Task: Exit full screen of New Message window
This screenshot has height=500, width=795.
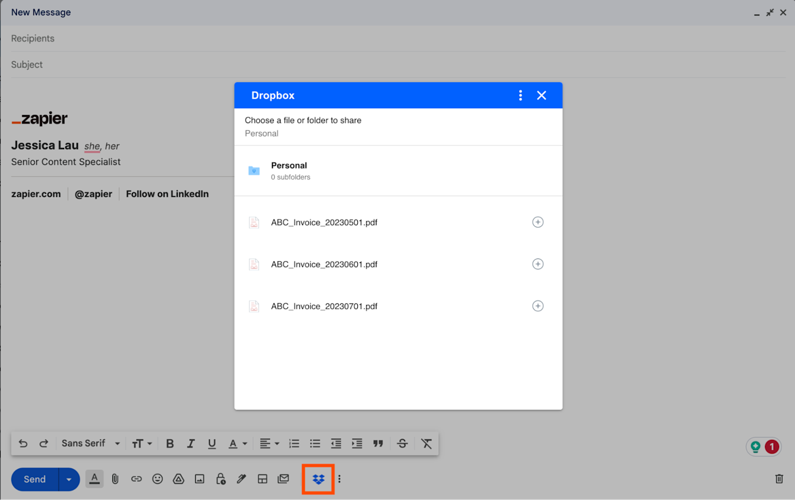Action: pos(770,12)
